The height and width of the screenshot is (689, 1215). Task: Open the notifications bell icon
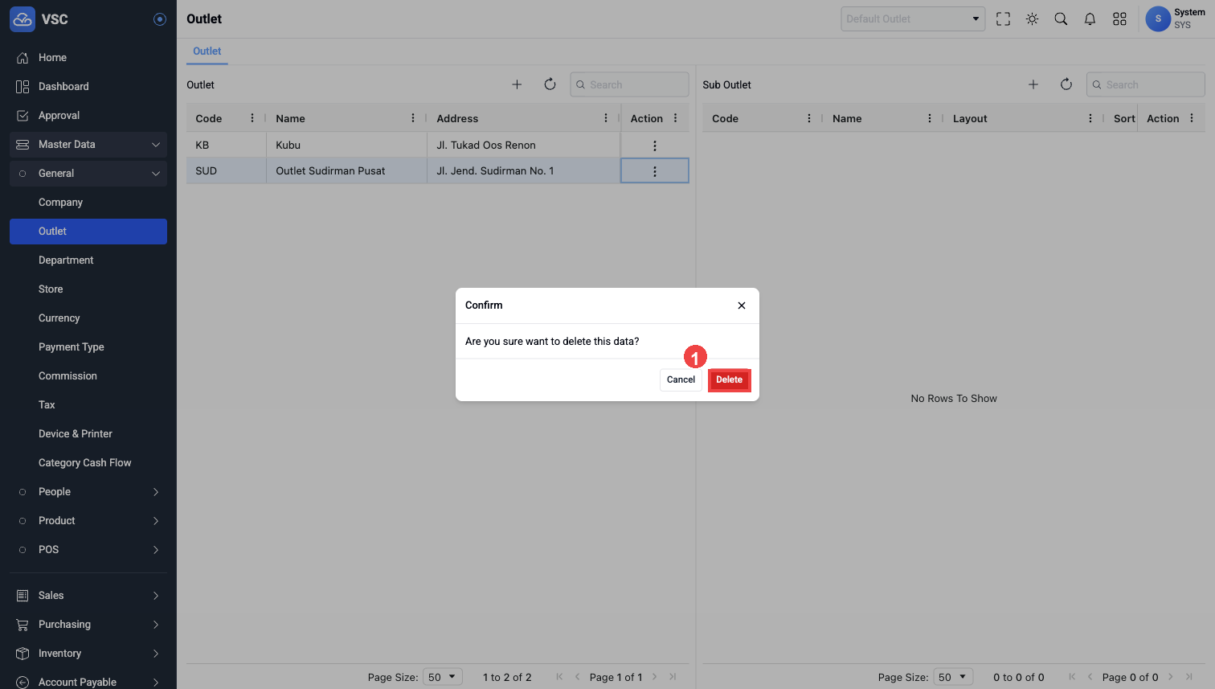tap(1090, 19)
